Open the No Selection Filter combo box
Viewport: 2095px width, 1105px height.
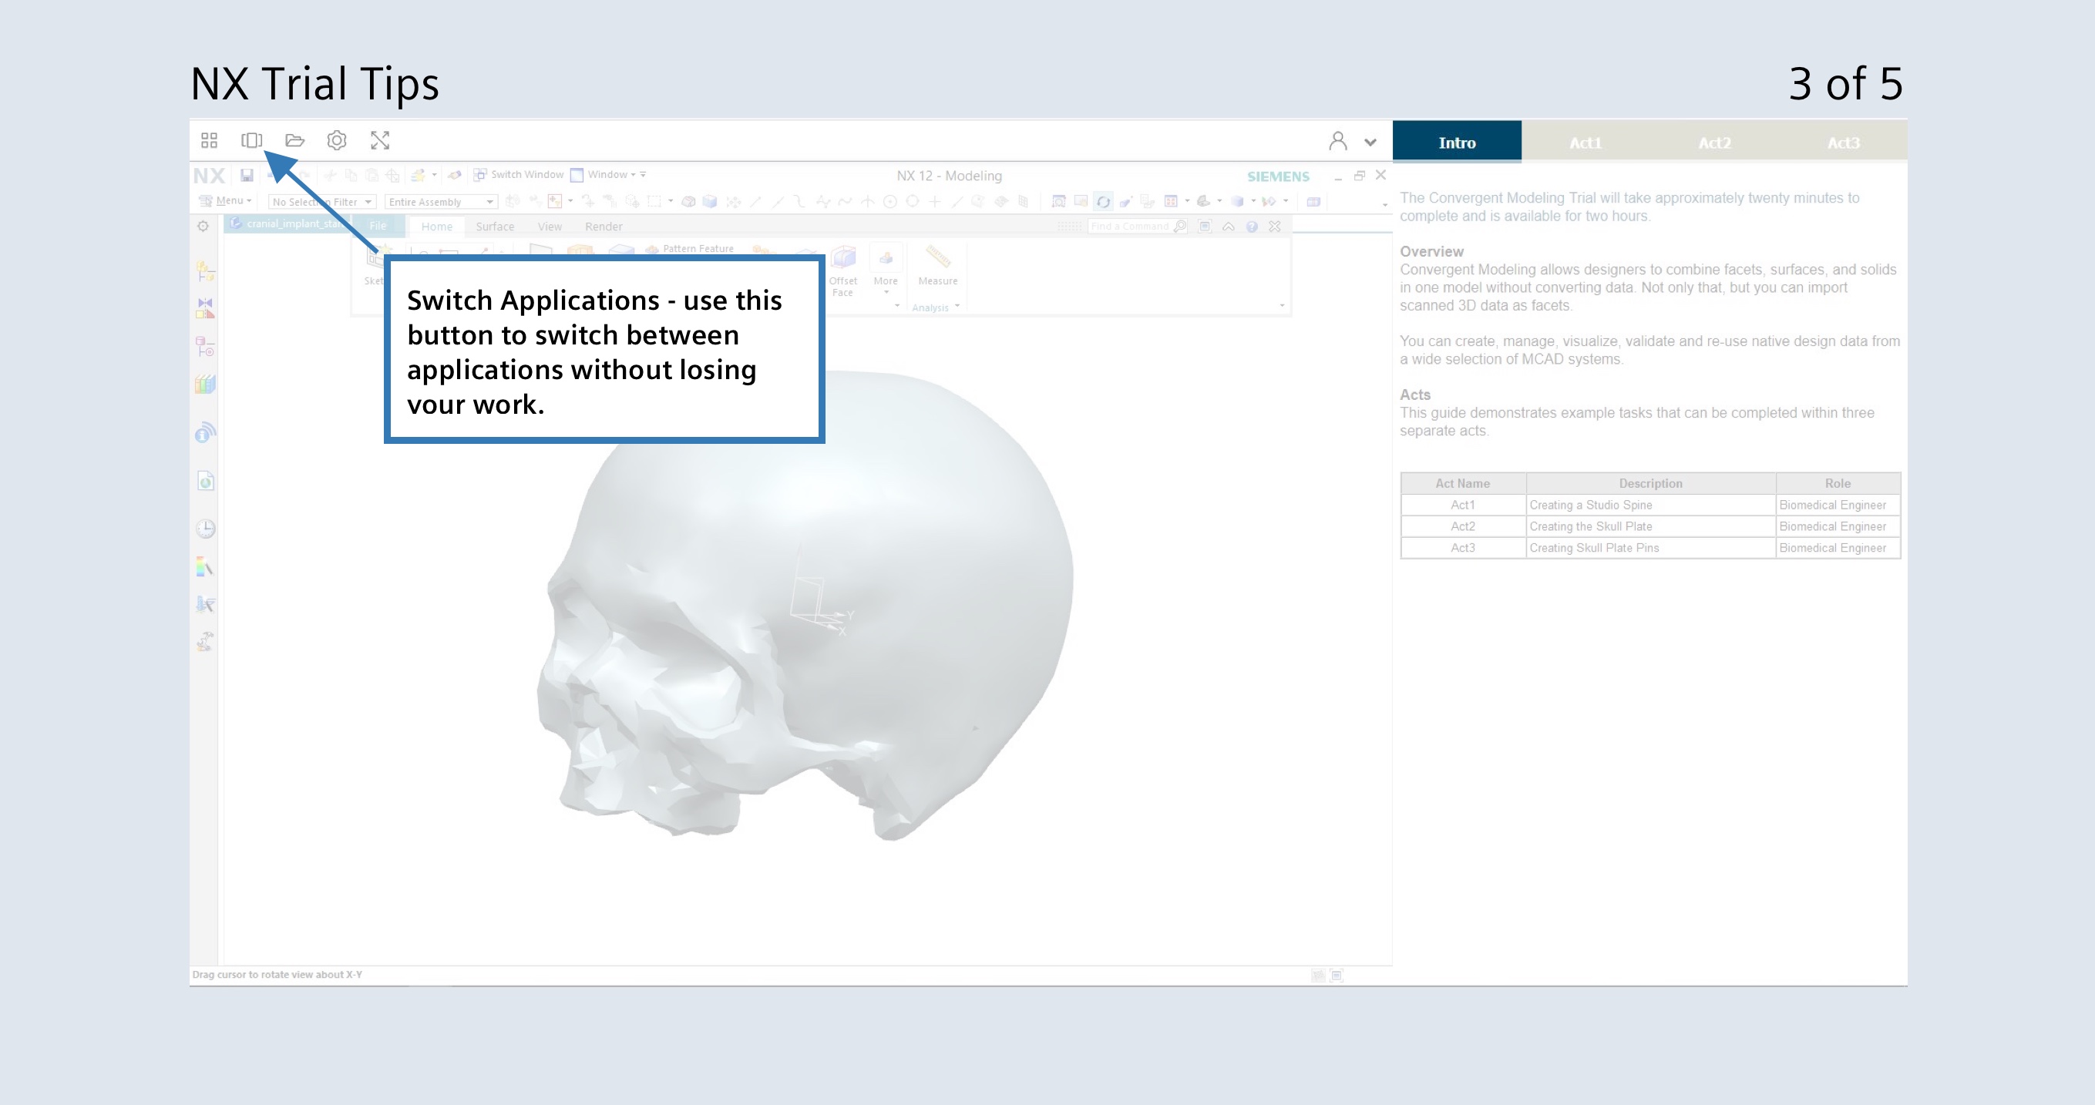(x=322, y=202)
